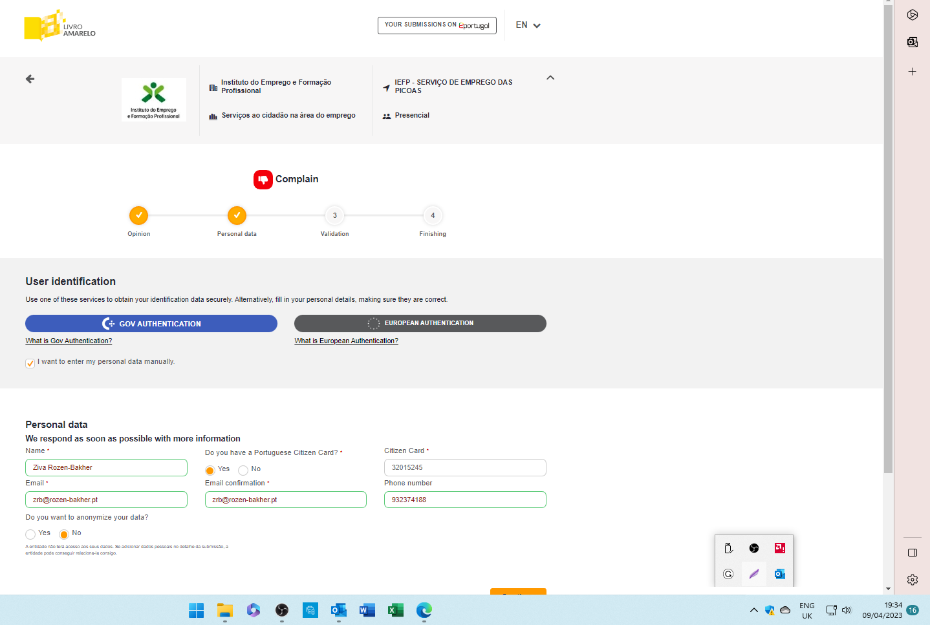
Task: Click the ENG UK language indicator
Action: [x=807, y=611]
